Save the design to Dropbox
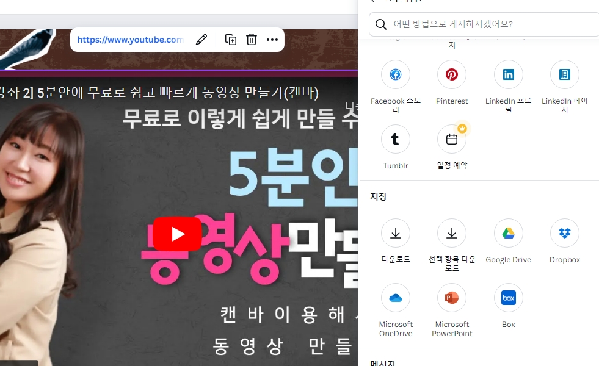The width and height of the screenshot is (599, 366). click(x=564, y=232)
